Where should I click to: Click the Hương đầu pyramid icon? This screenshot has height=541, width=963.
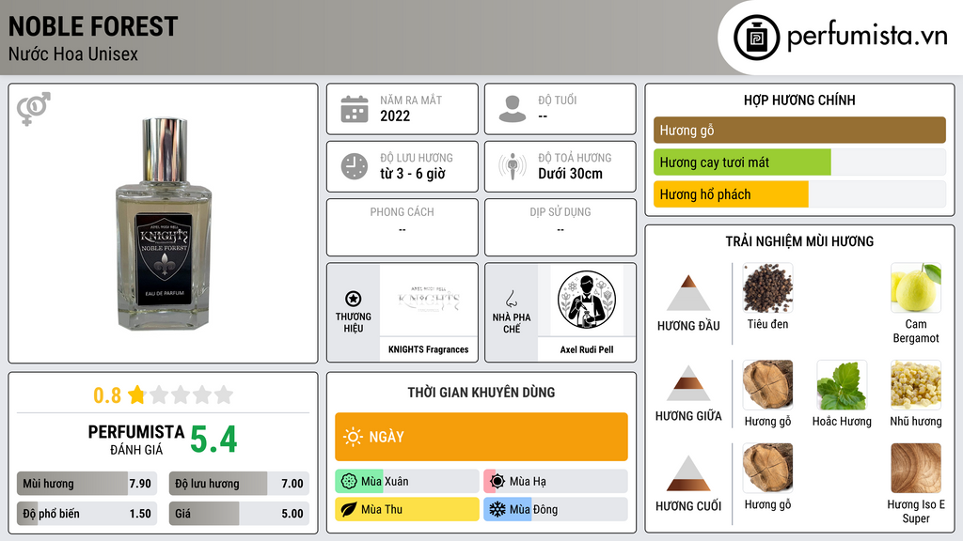tap(687, 293)
